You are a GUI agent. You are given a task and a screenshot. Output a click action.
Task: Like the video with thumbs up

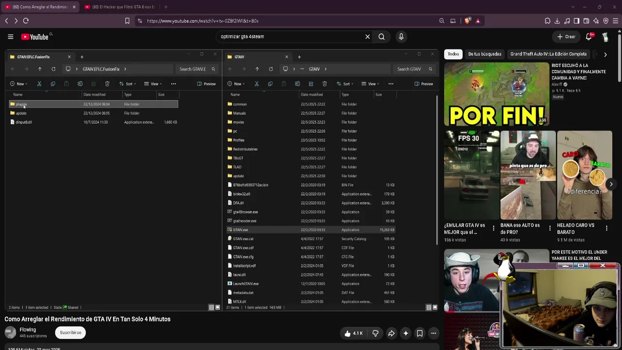pyautogui.click(x=353, y=333)
